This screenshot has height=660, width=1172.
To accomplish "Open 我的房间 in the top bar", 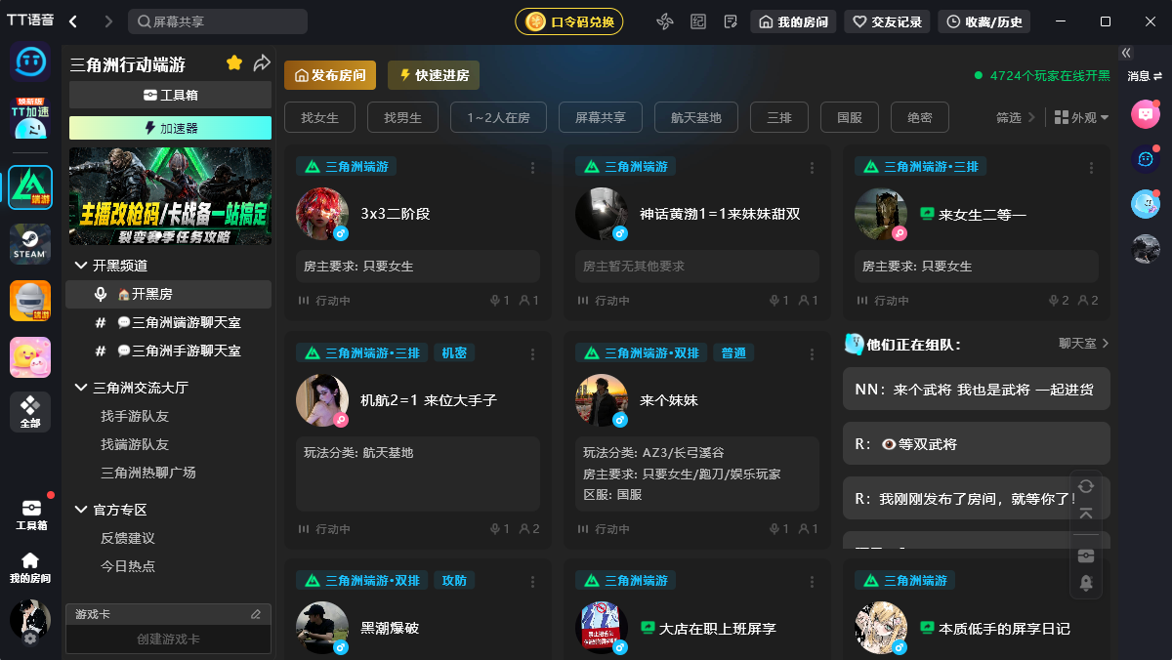I will click(x=793, y=21).
